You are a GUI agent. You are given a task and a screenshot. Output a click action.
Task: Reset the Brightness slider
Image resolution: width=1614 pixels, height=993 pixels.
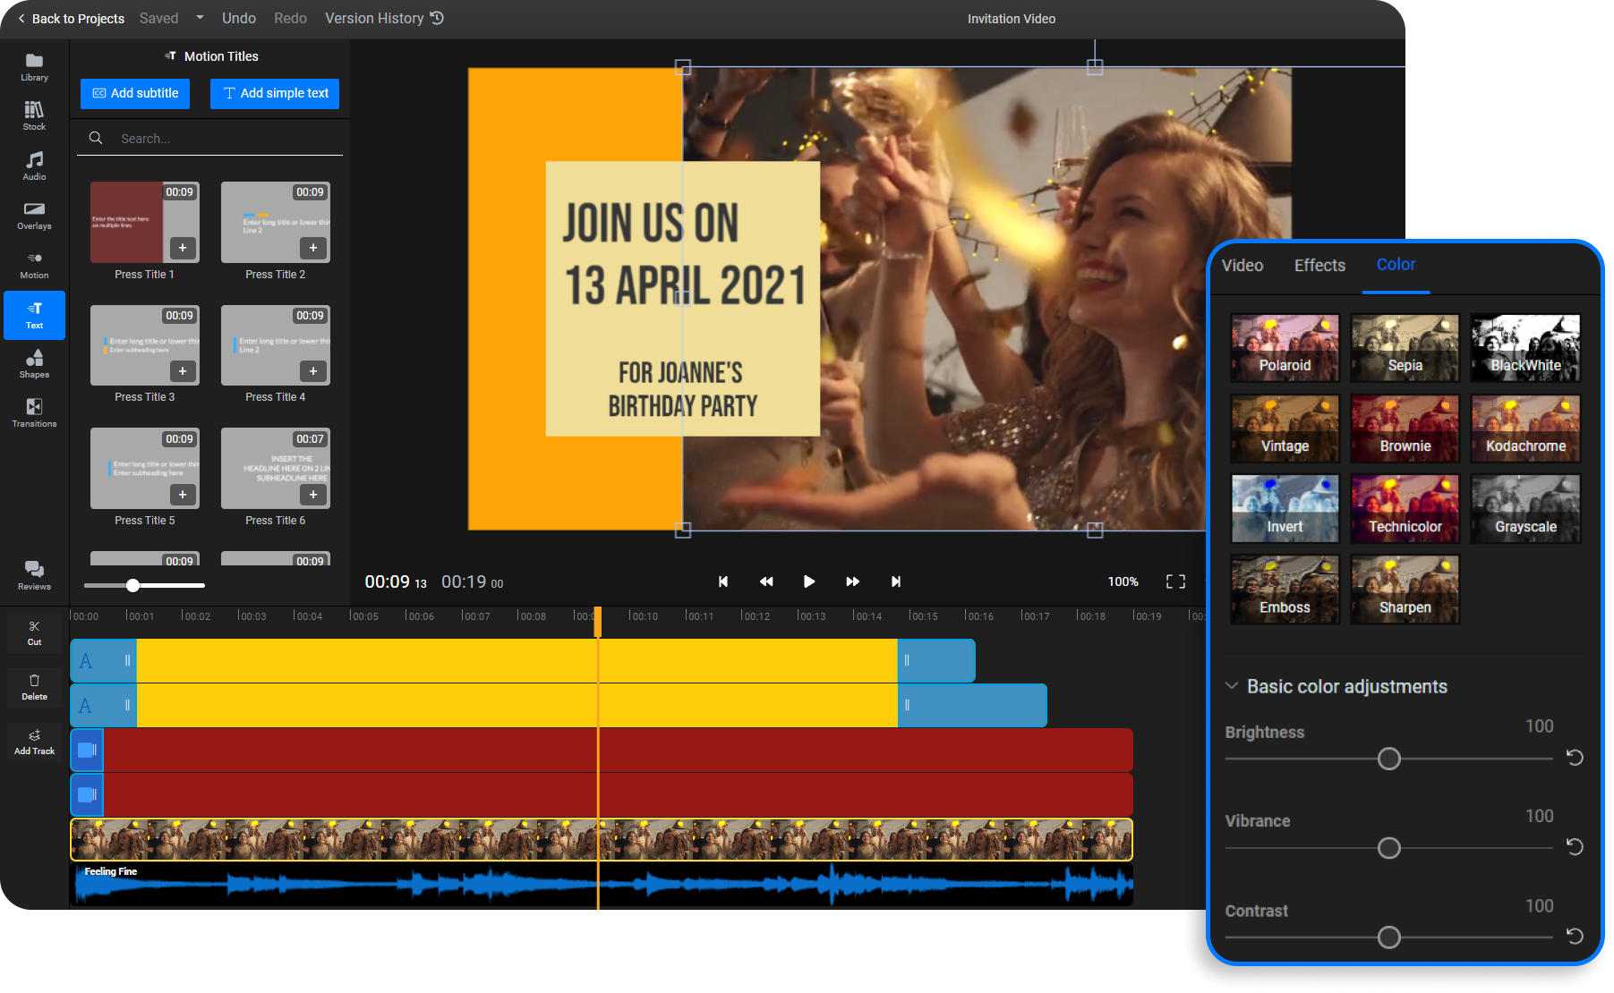pos(1575,758)
